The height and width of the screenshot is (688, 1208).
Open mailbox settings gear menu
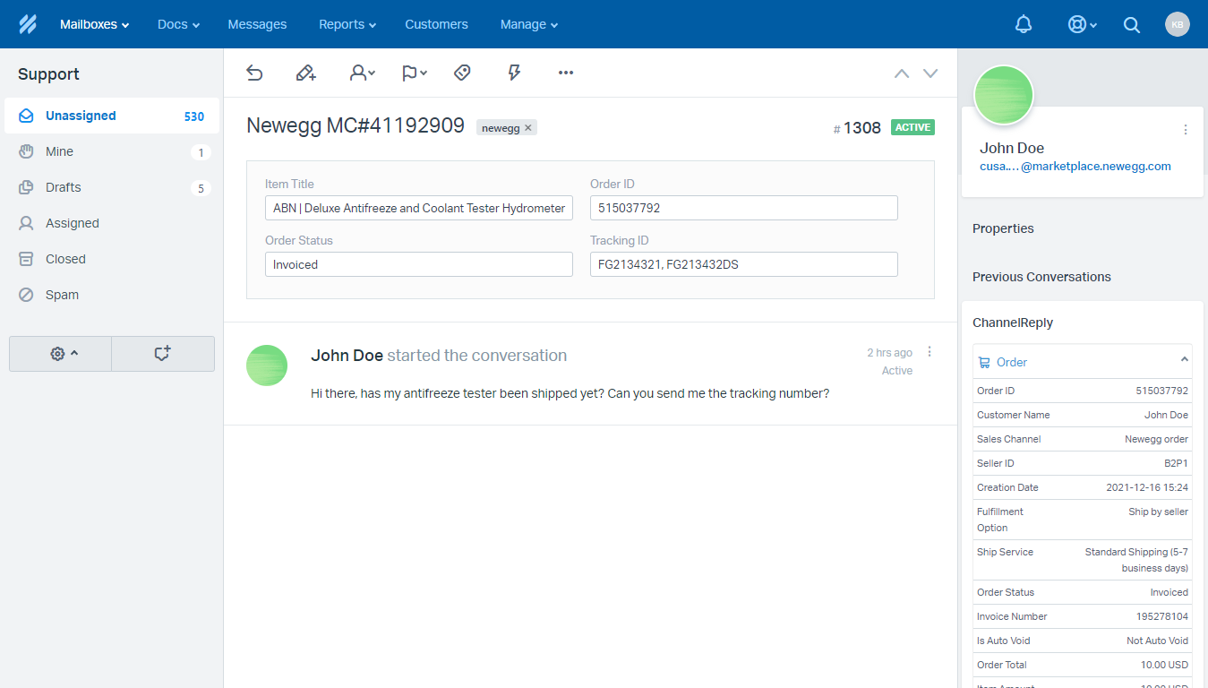pyautogui.click(x=60, y=354)
